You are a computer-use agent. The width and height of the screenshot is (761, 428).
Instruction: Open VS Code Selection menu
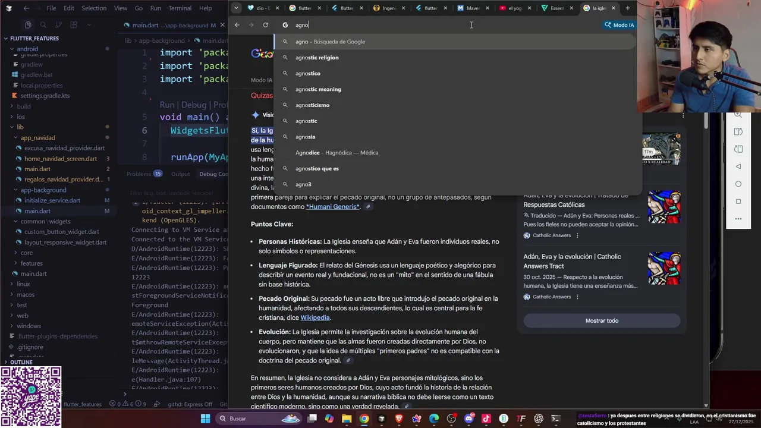point(94,8)
